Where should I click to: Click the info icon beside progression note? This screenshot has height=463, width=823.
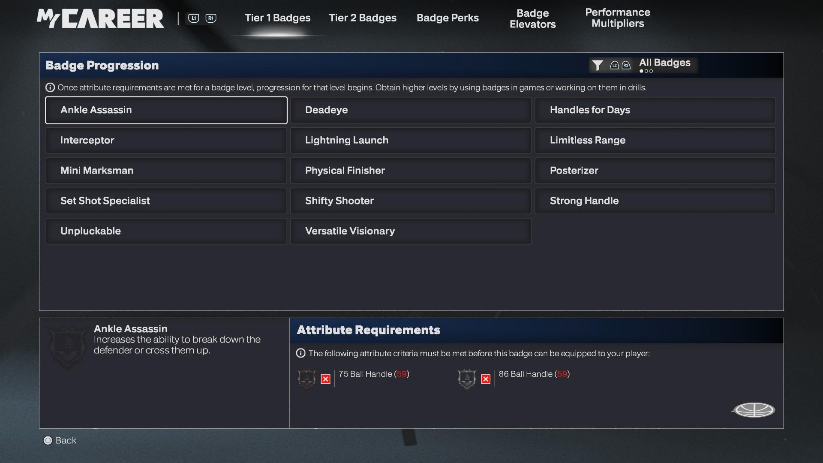click(50, 87)
